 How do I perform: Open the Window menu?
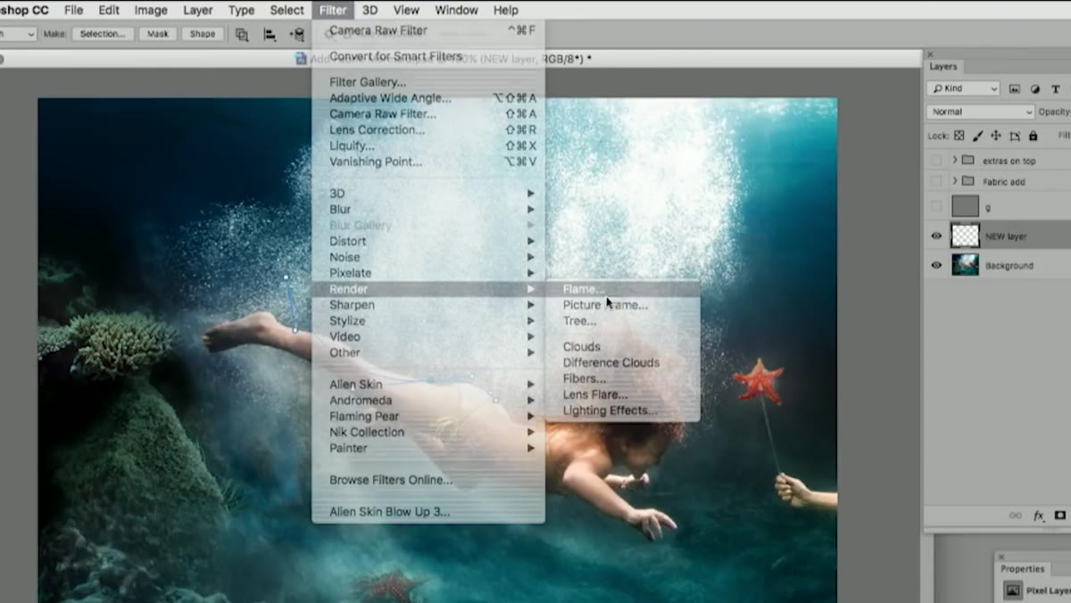point(456,10)
